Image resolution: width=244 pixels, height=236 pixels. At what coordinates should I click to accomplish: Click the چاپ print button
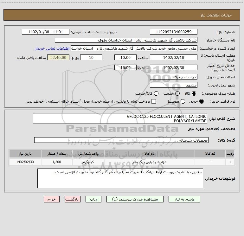(x=93, y=199)
